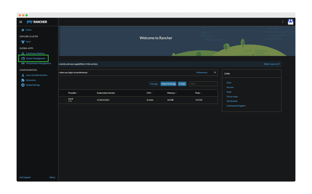The height and width of the screenshot is (194, 312).
Task: Open Cluster Management
Action: point(36,58)
